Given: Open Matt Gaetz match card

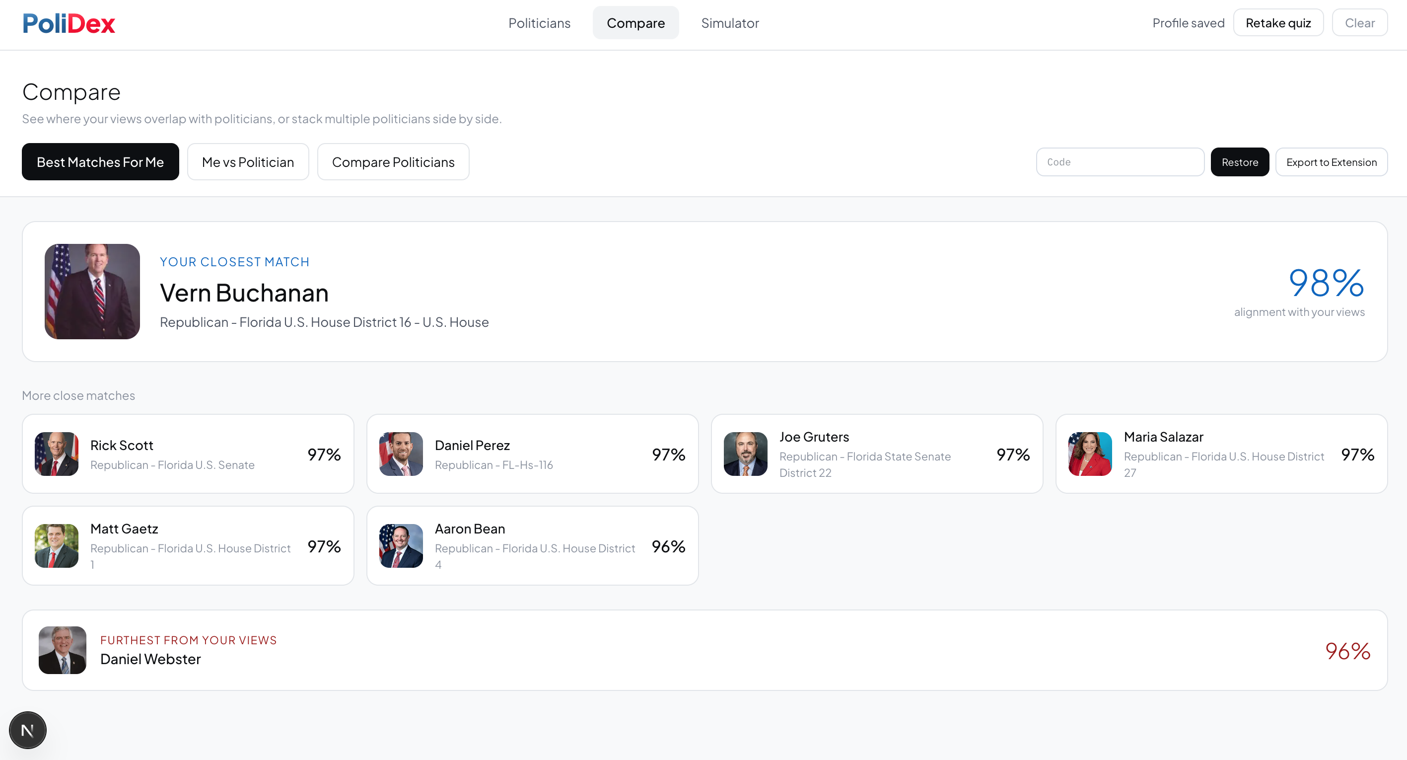Looking at the screenshot, I should click(x=188, y=546).
